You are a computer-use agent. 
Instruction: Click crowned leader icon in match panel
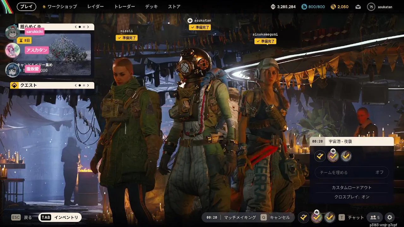pos(333,156)
